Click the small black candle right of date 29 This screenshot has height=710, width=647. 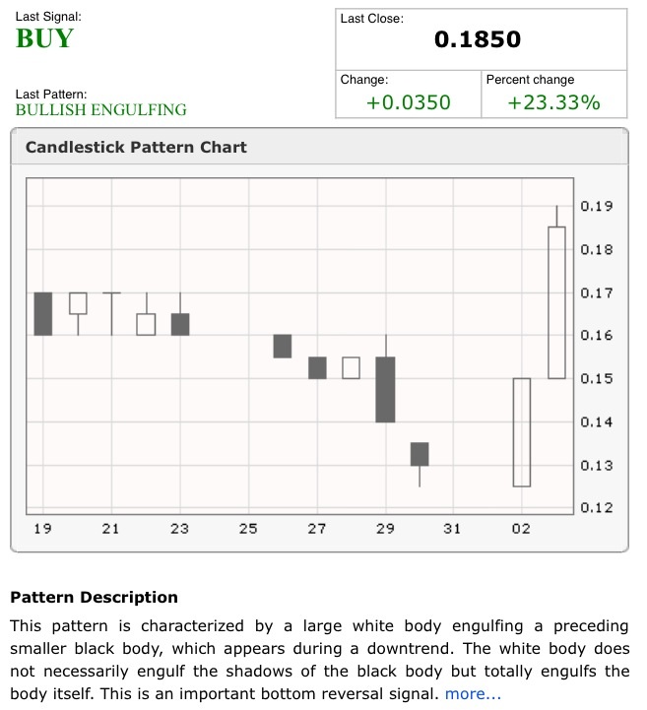420,454
